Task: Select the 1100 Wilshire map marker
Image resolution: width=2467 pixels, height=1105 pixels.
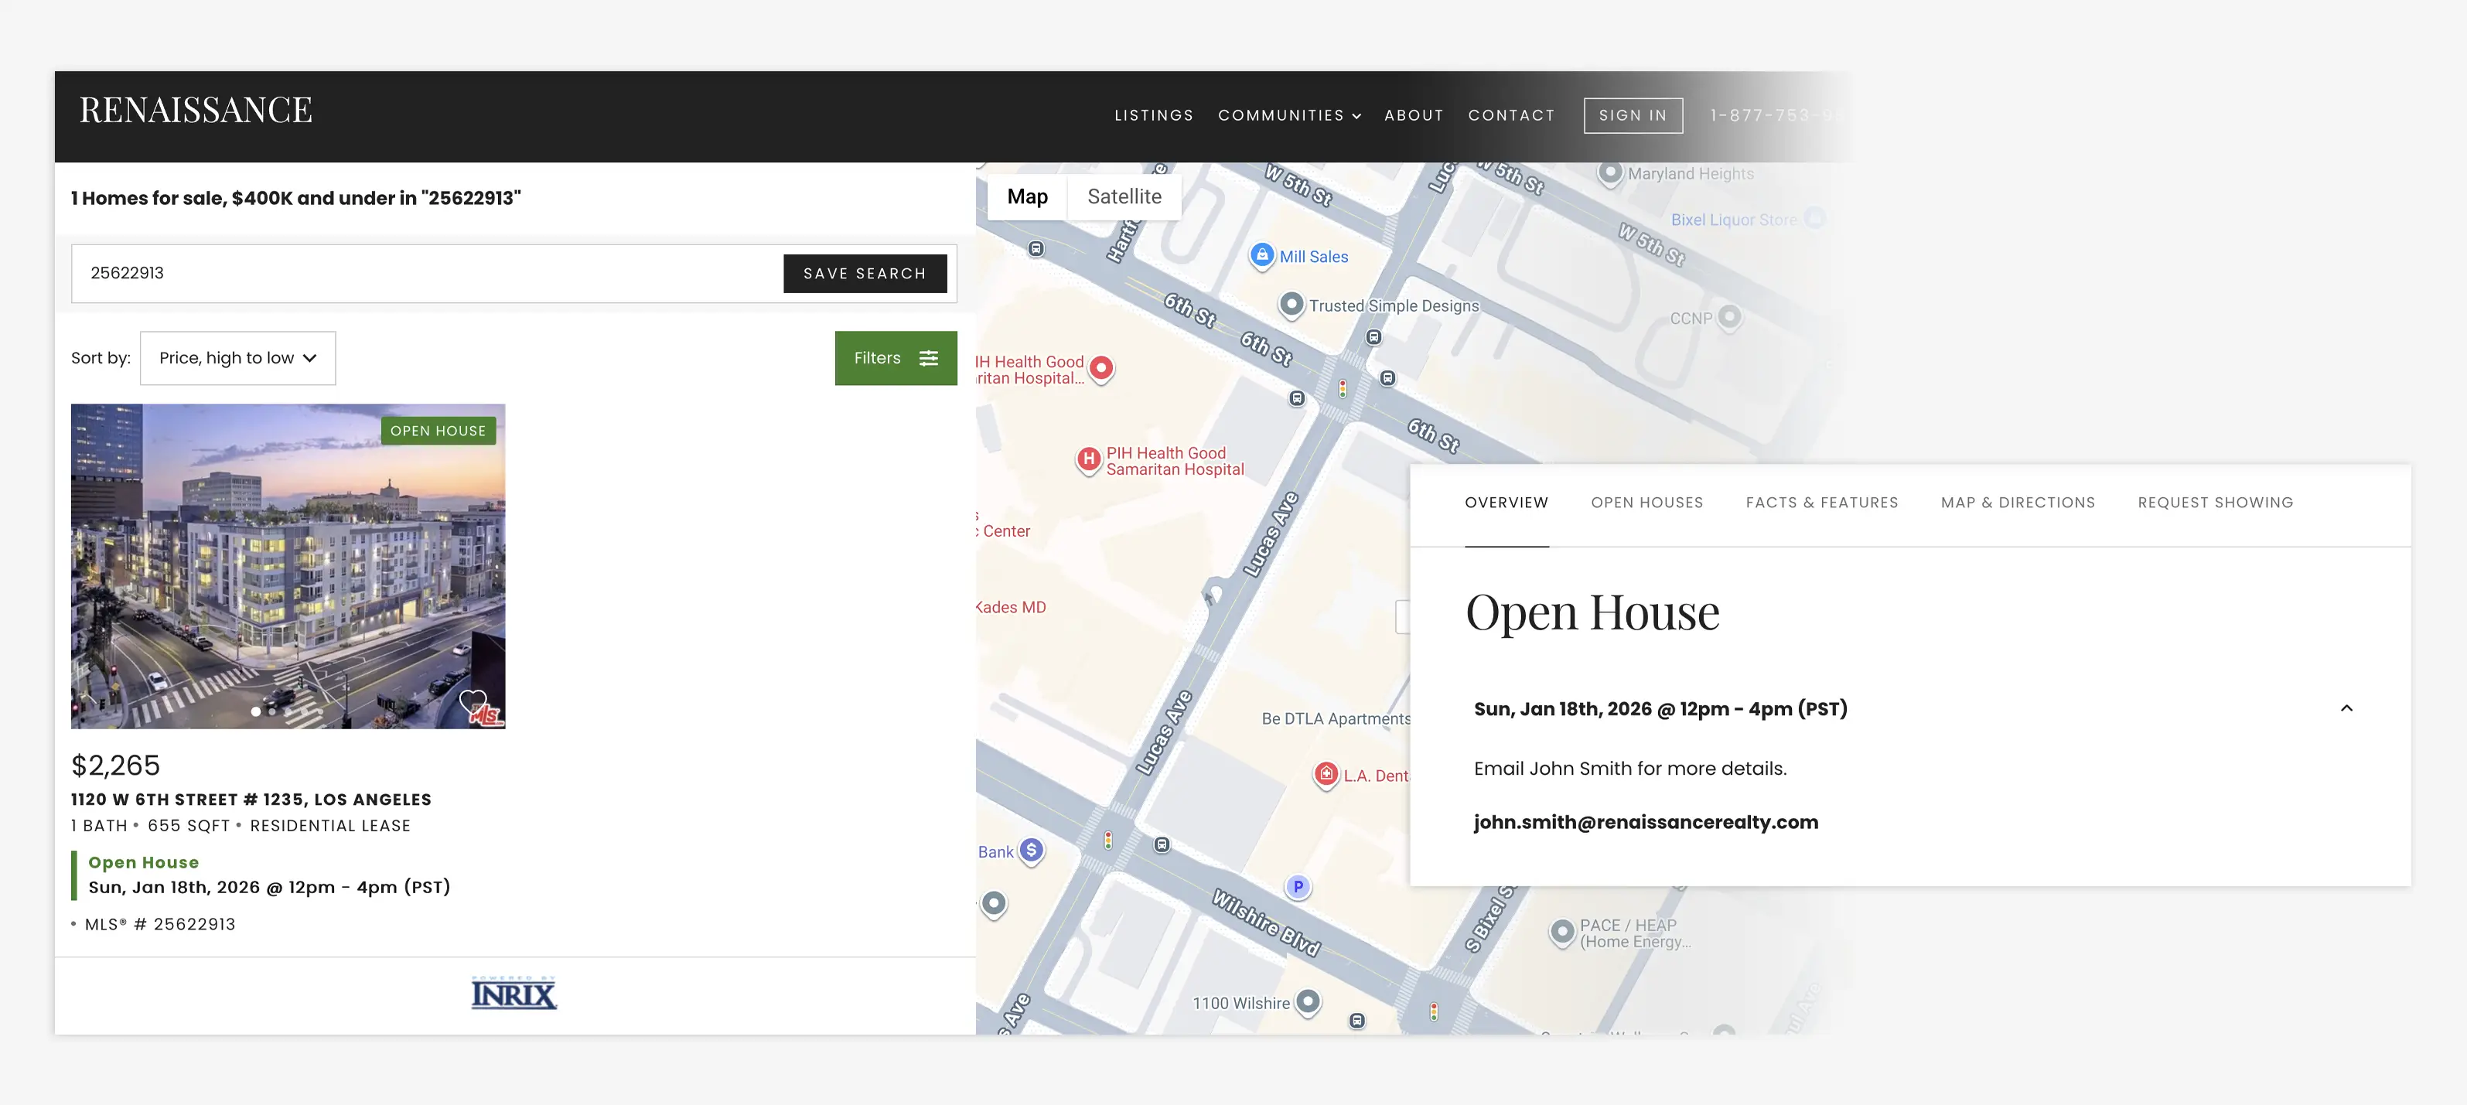Action: point(1309,1001)
